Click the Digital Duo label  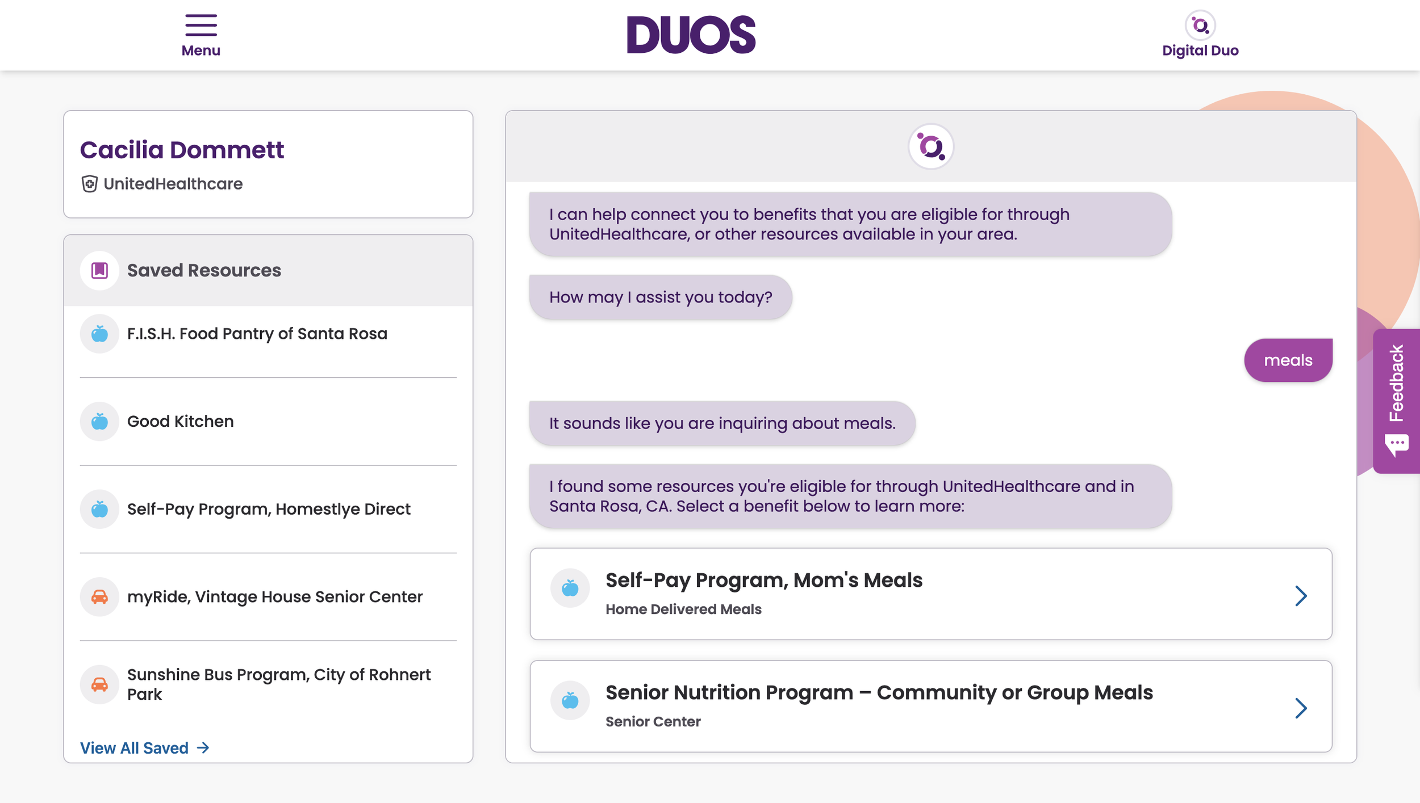pyautogui.click(x=1200, y=51)
